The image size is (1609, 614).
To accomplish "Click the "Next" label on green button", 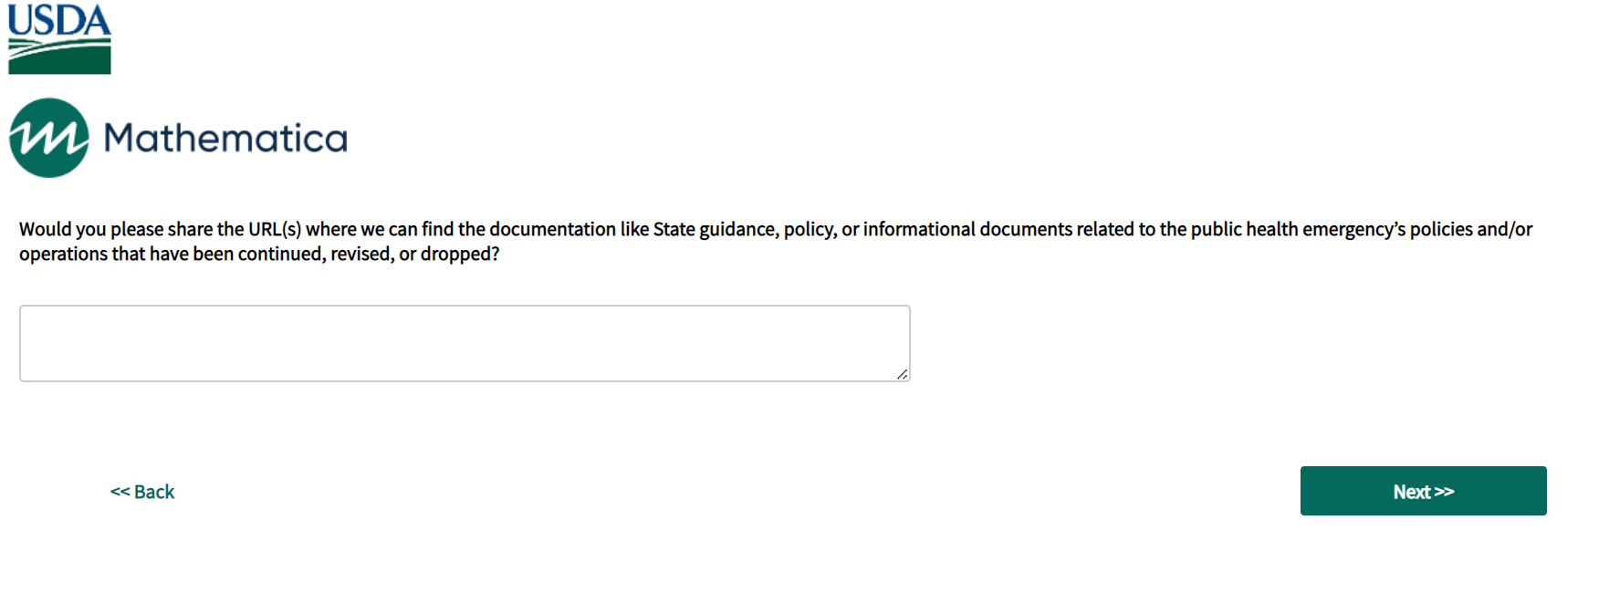I will (x=1411, y=492).
